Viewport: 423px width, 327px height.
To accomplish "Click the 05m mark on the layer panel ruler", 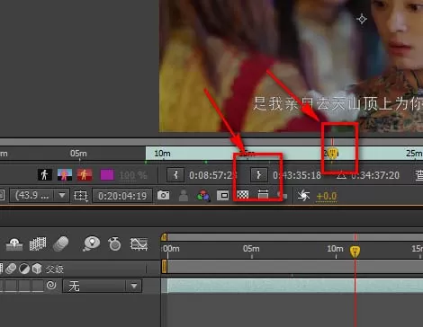I will (x=78, y=154).
